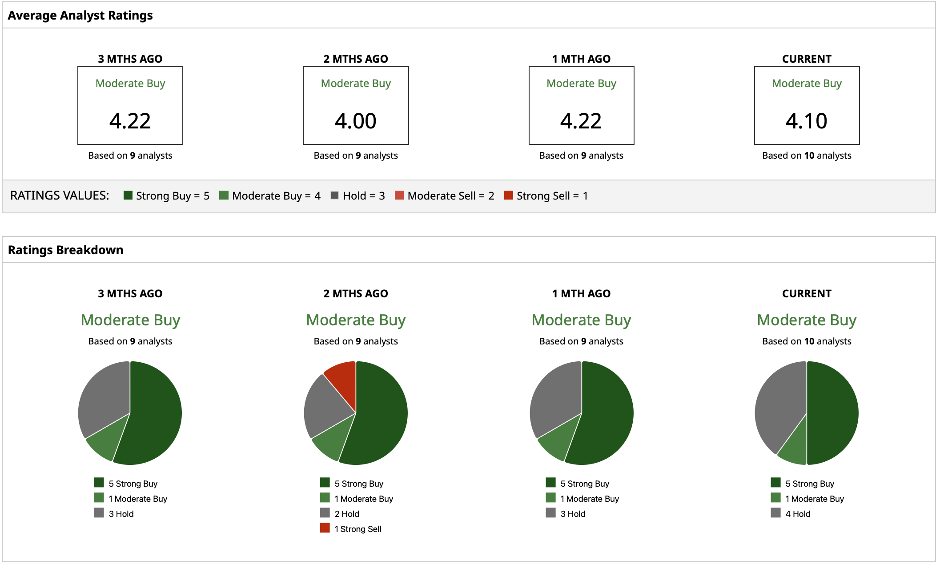Viewport: 940px width, 568px height.
Task: Click the '5 Strong Buy' legend icon, 3 months ago
Action: [99, 483]
